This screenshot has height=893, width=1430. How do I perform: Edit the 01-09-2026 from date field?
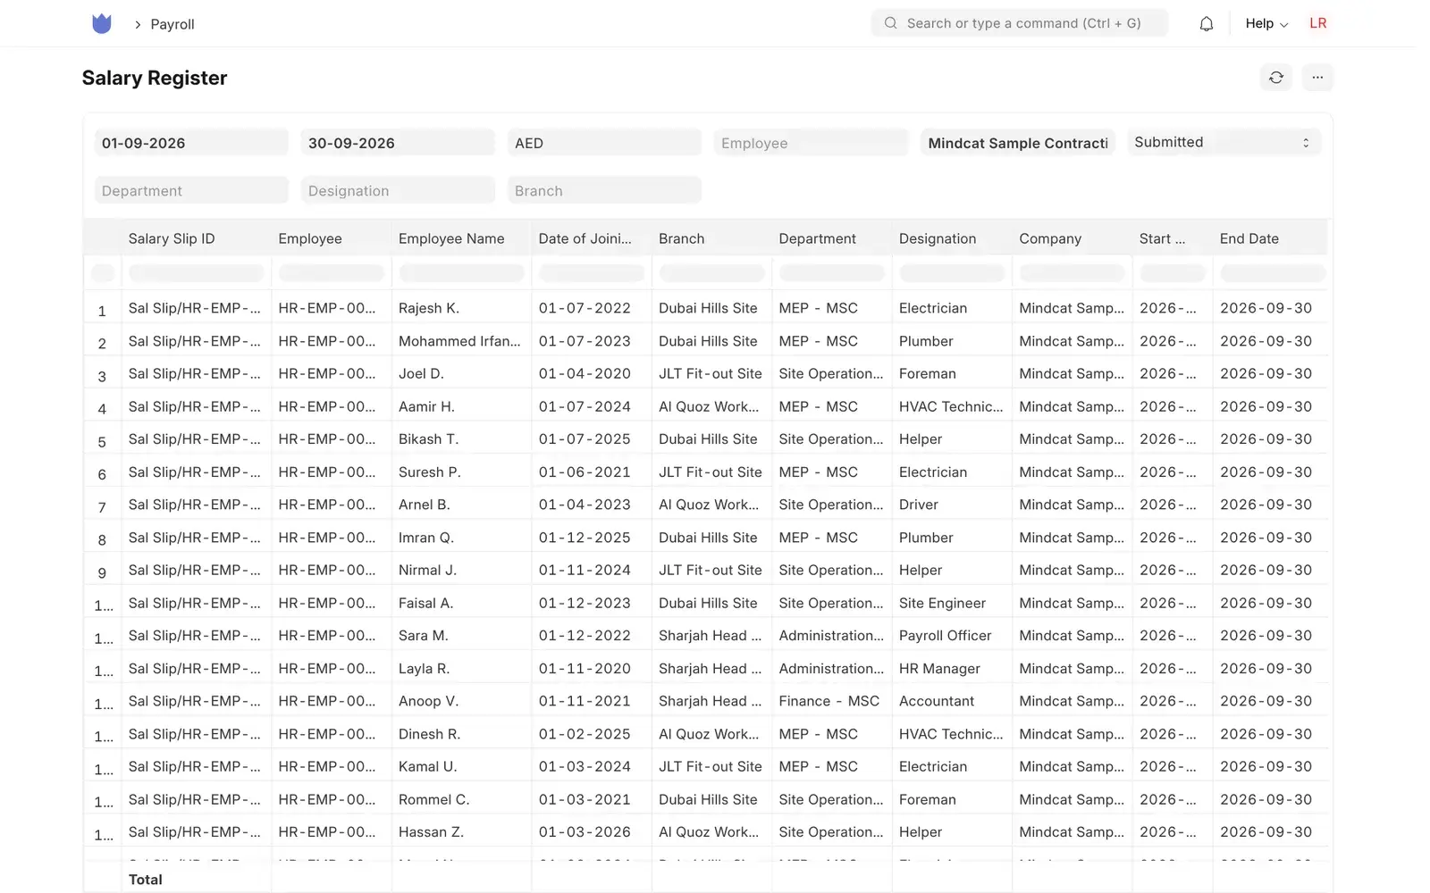point(191,143)
